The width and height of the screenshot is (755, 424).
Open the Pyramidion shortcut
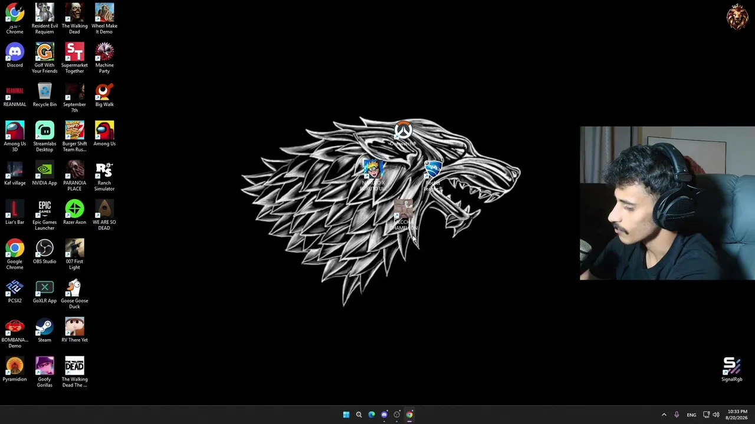point(15,370)
